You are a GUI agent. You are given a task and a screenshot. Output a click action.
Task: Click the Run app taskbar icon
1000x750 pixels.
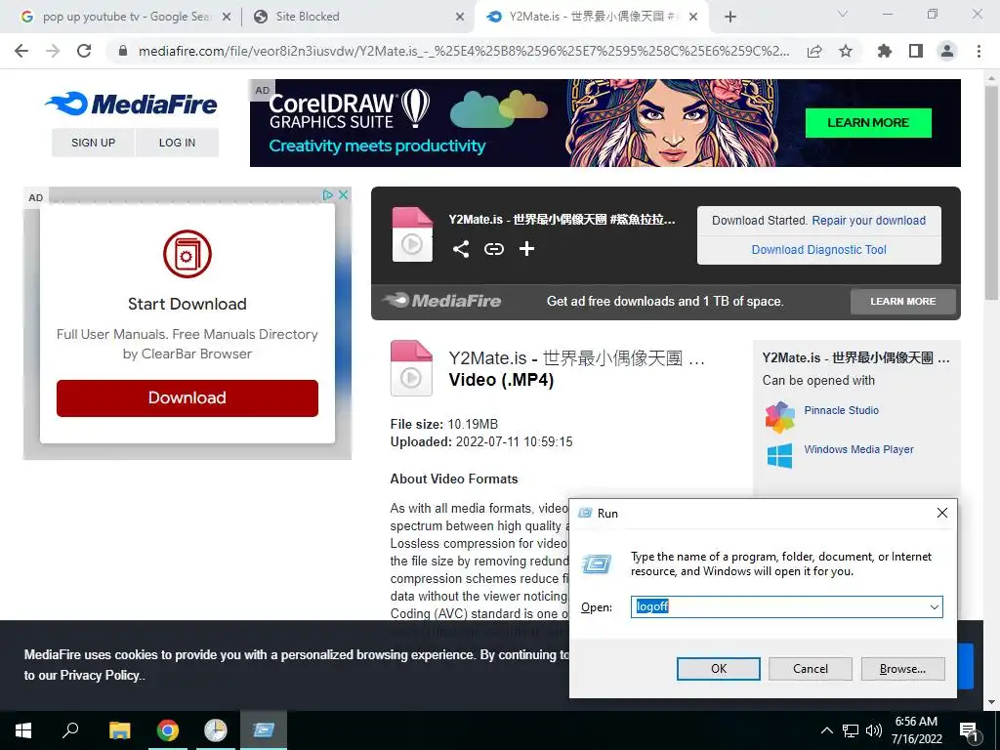264,730
